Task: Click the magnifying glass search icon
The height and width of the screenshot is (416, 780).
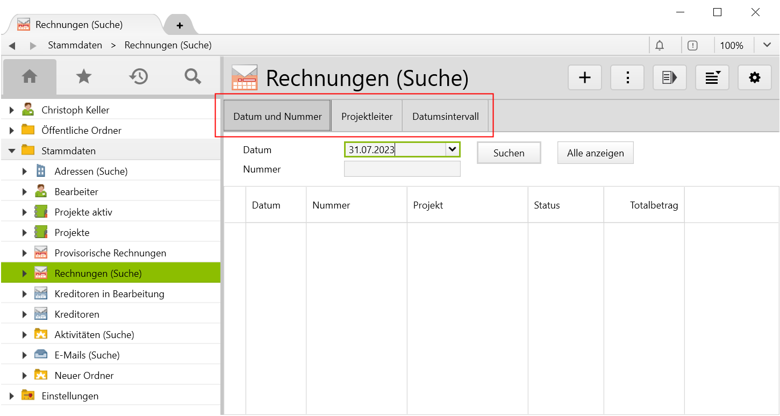Action: tap(192, 77)
